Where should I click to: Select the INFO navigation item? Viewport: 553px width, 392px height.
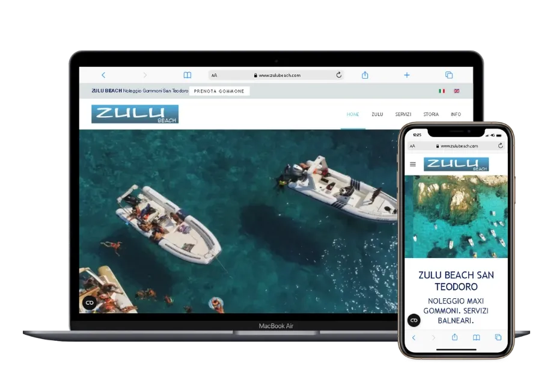tap(456, 114)
